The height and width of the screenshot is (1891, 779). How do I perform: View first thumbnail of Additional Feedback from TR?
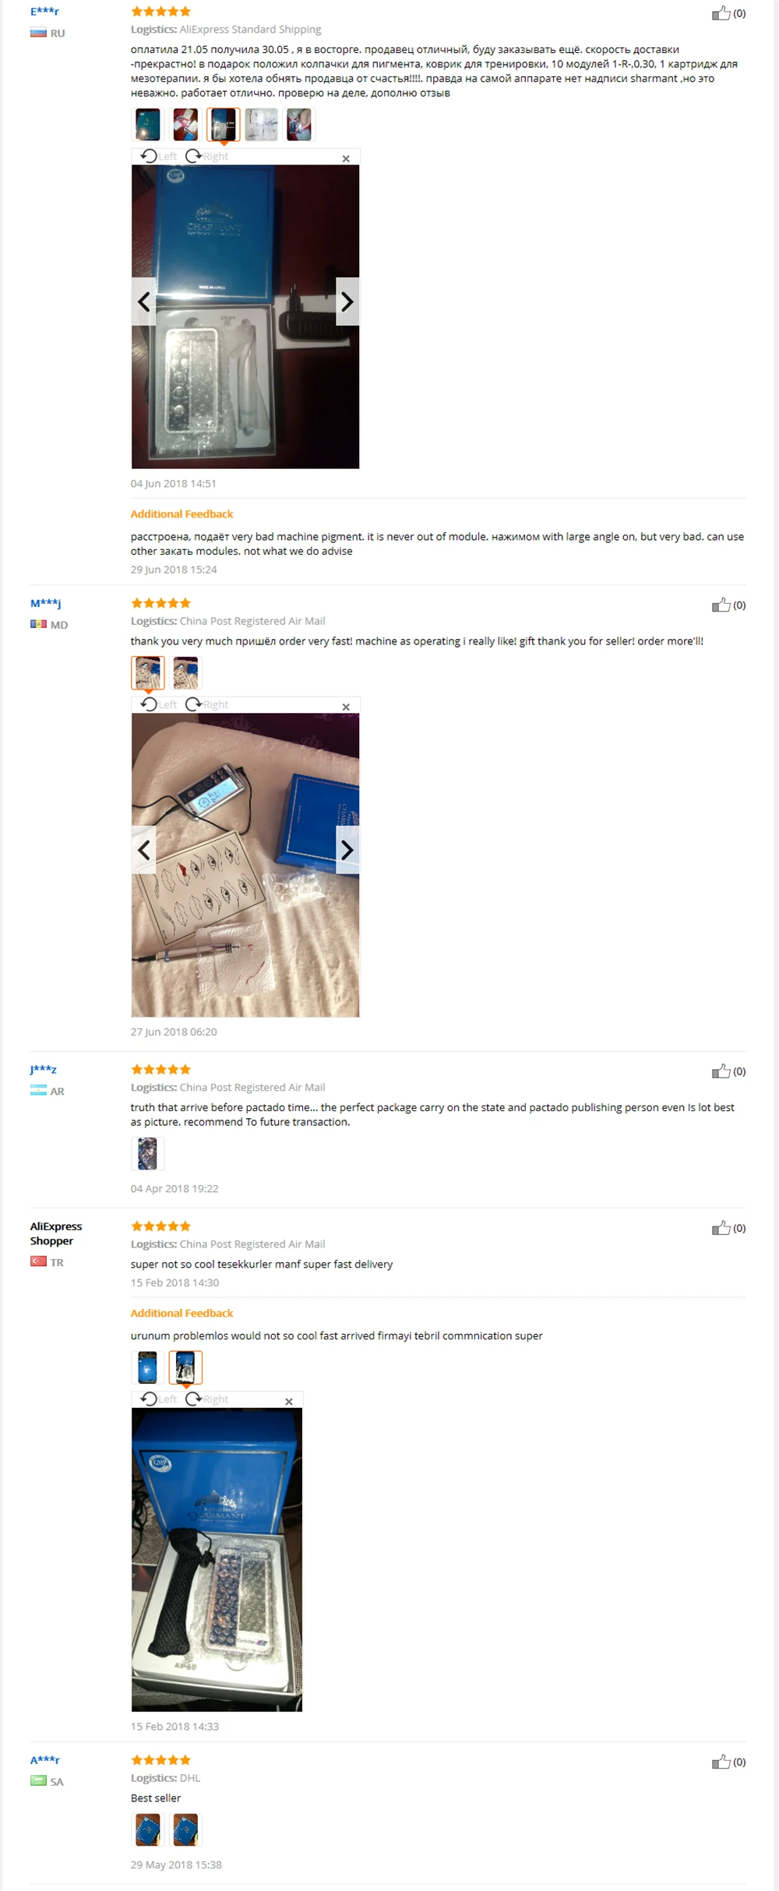[x=147, y=1367]
